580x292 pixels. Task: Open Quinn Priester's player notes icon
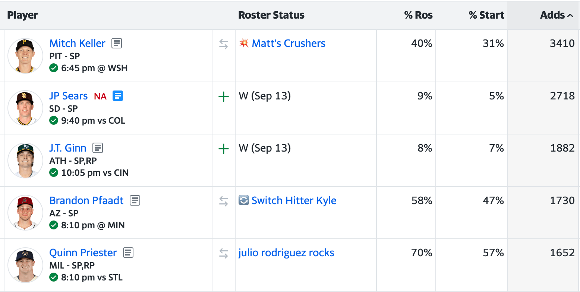[128, 253]
